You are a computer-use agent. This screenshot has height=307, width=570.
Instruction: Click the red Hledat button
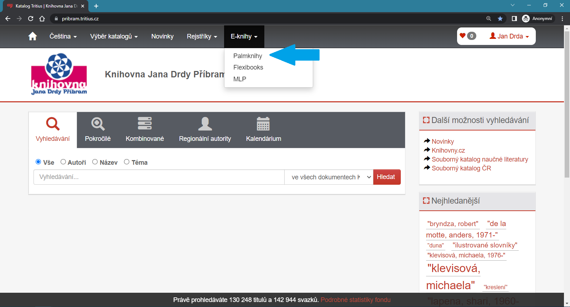pos(387,177)
